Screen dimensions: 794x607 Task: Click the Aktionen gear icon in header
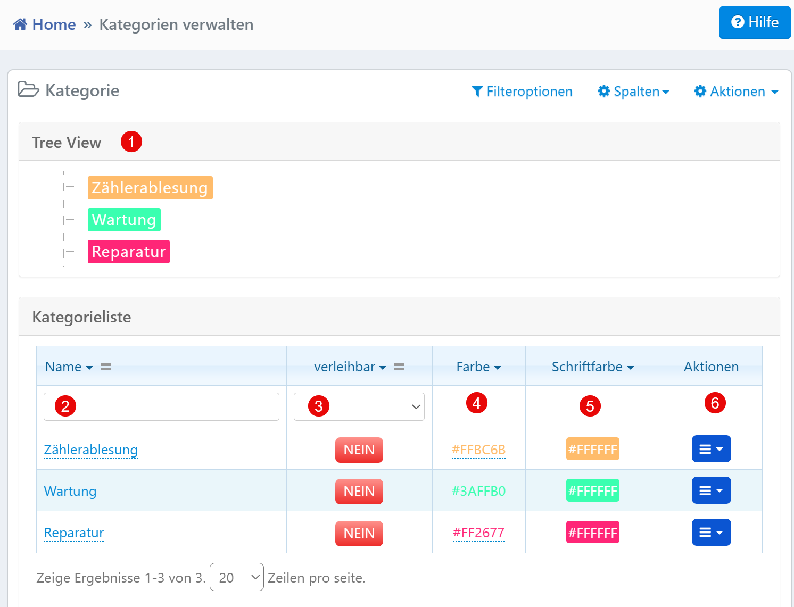[x=699, y=91]
